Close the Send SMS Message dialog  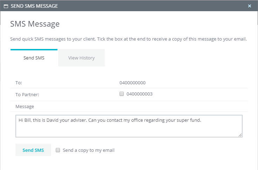tap(250, 6)
